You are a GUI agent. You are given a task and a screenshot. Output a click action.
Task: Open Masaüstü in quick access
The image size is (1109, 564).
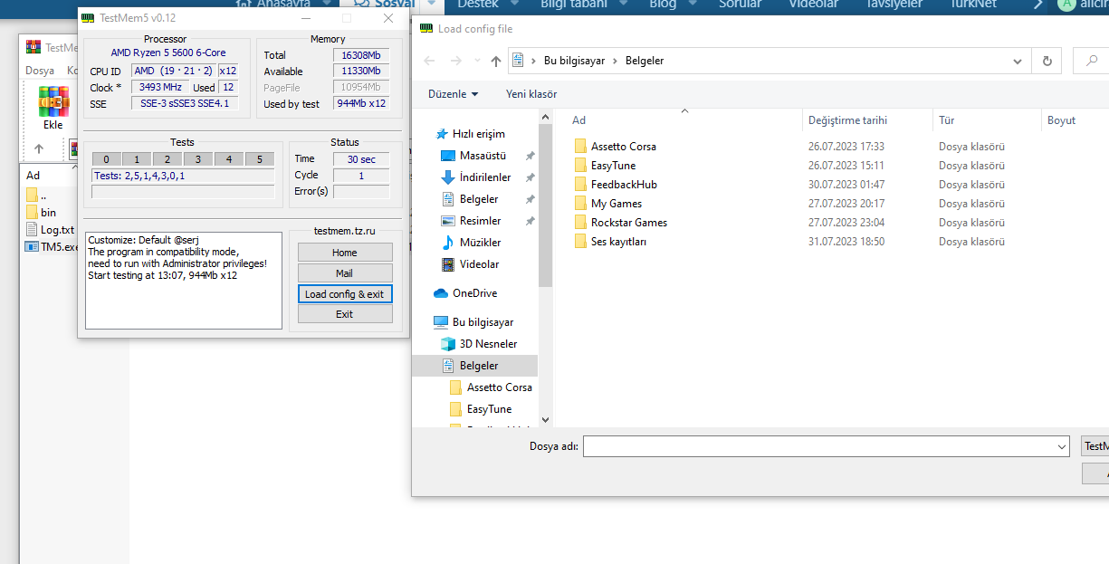point(483,156)
